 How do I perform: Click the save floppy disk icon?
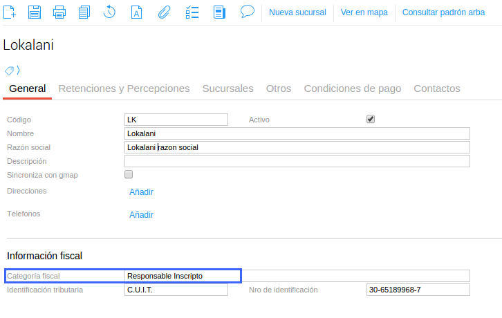click(35, 12)
